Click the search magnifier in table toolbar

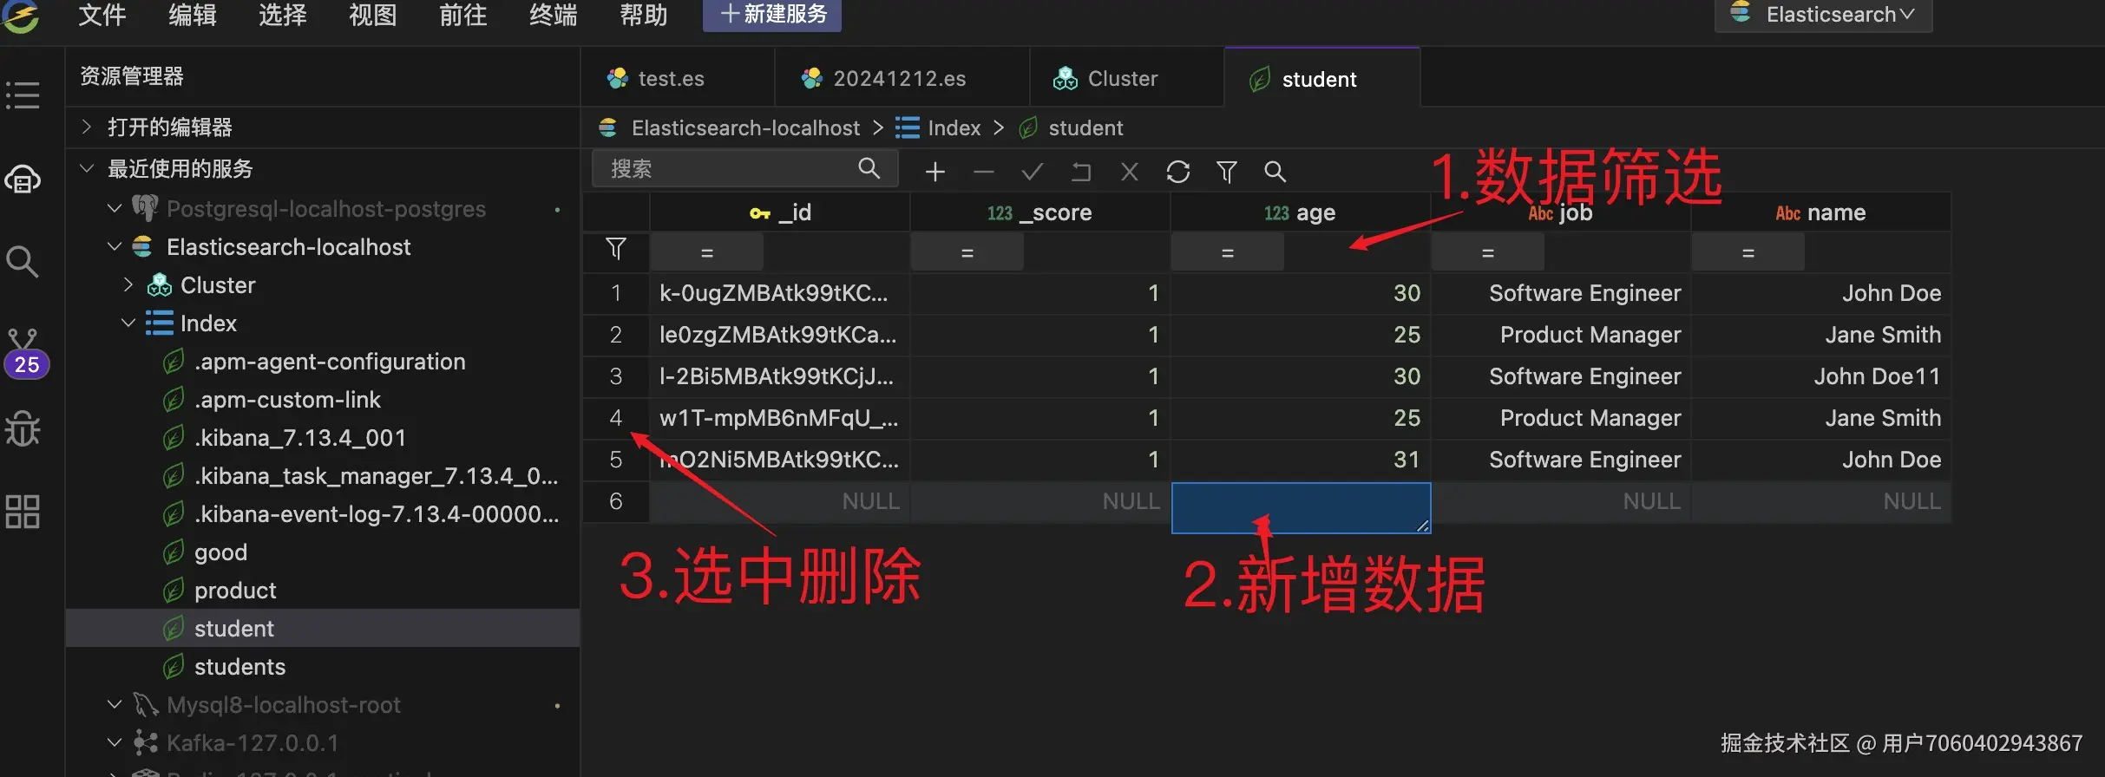click(1275, 172)
